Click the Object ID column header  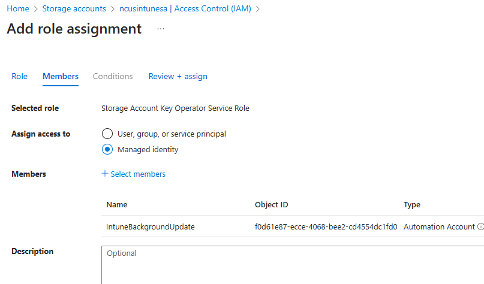click(x=271, y=205)
